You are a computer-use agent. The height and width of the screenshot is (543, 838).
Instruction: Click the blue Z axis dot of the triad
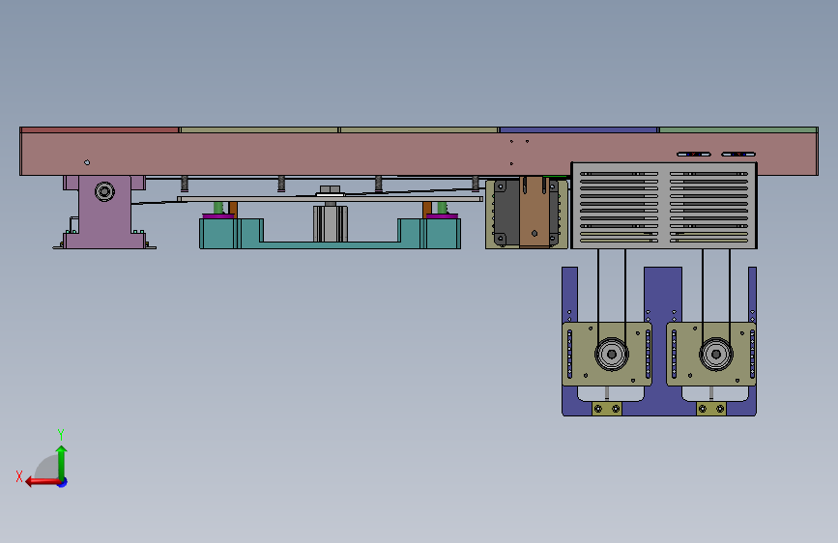(x=63, y=482)
